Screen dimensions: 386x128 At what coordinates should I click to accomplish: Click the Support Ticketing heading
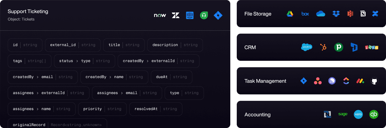28,12
